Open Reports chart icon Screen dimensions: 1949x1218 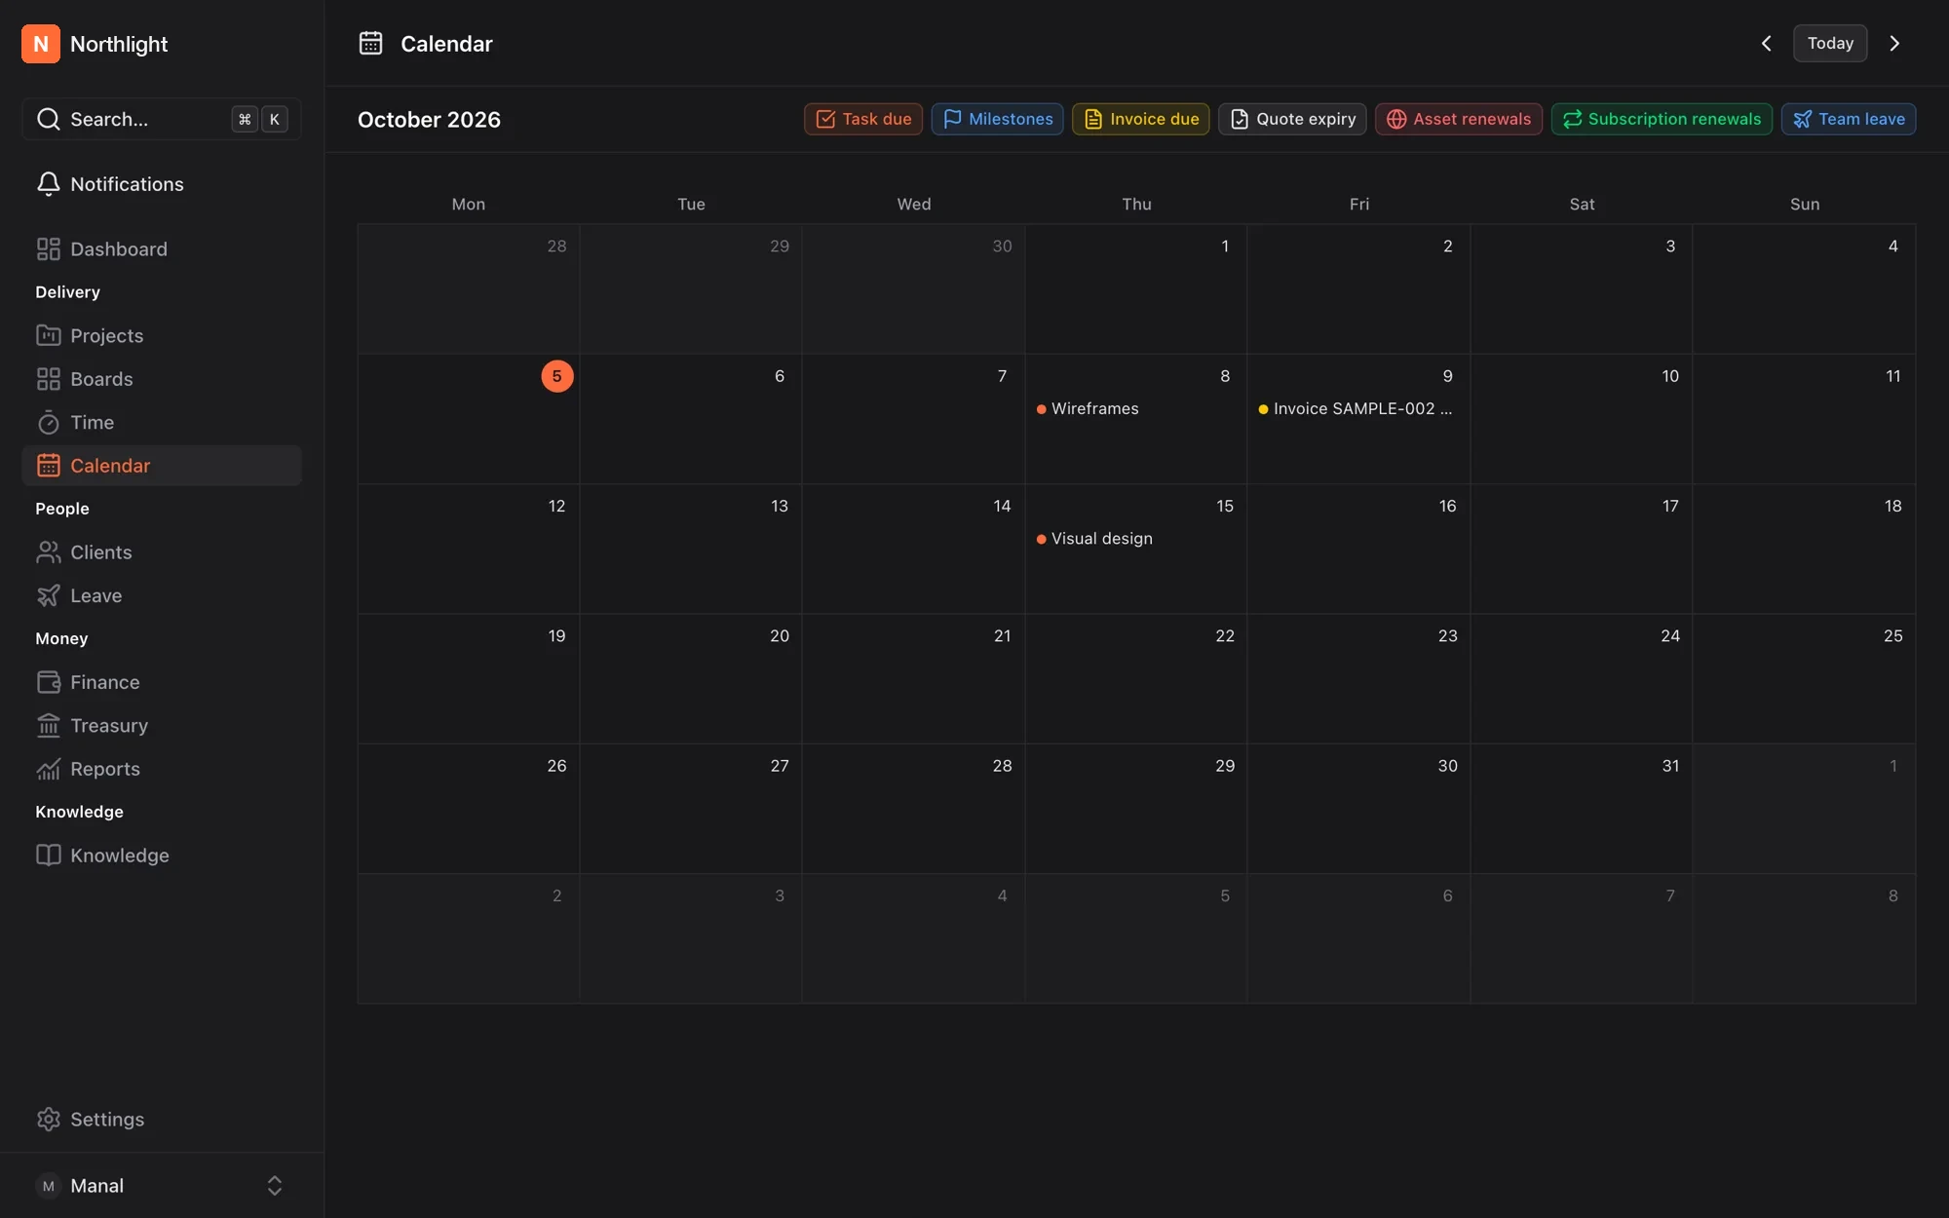point(49,769)
